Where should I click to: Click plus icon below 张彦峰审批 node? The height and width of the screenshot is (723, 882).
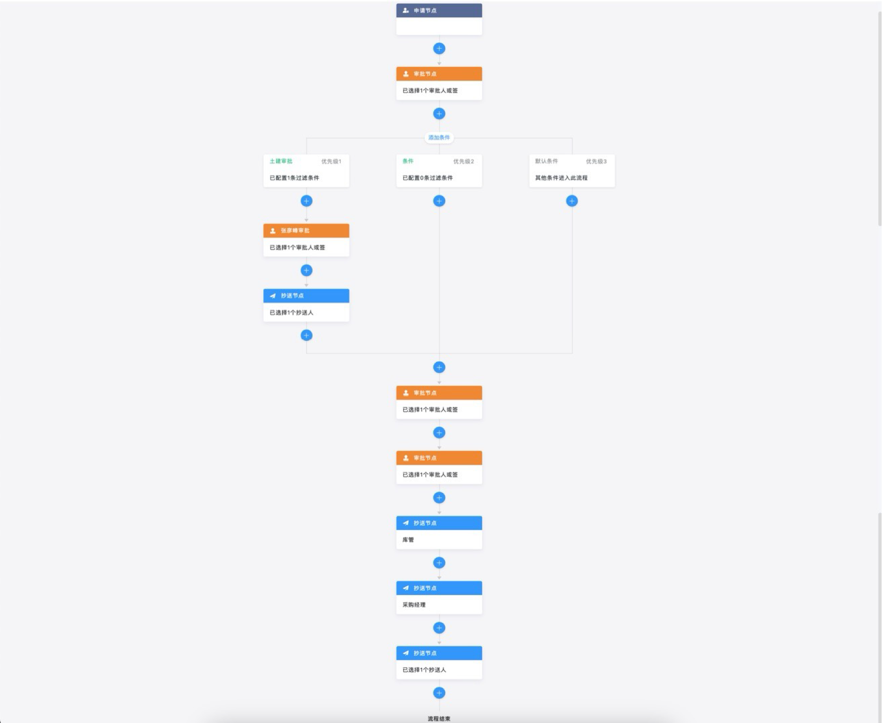point(306,271)
